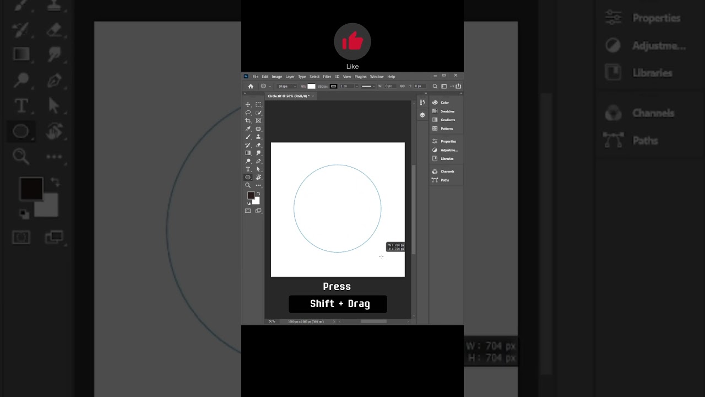Click the white Fill color swatch
This screenshot has height=397, width=705.
(x=311, y=86)
